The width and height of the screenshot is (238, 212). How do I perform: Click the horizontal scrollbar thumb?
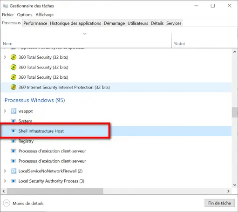tap(55, 191)
